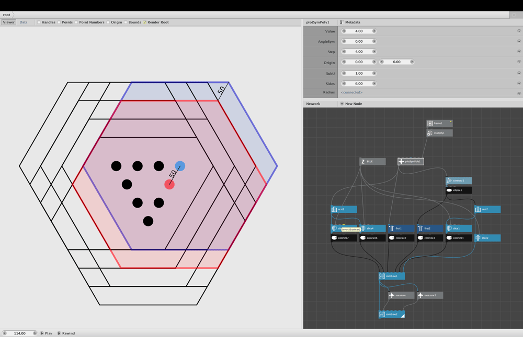Click the Metadata icon in parameters header

click(342, 22)
